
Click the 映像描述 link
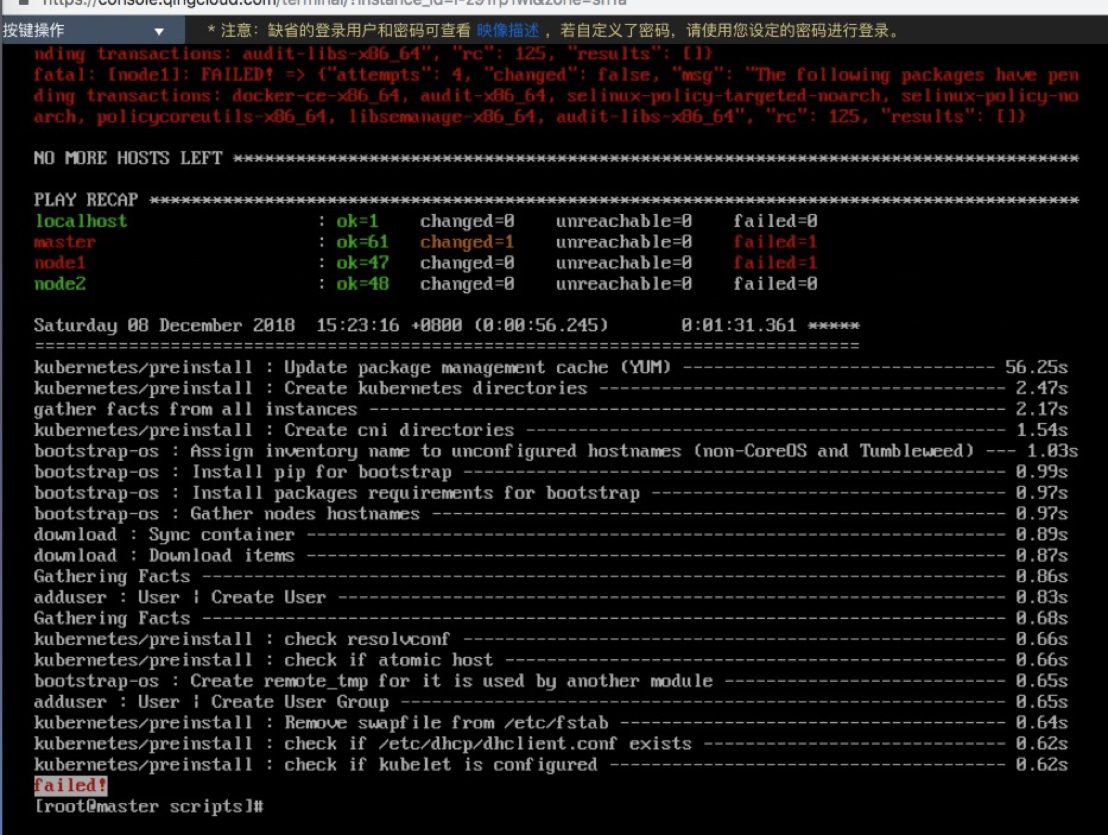click(508, 30)
